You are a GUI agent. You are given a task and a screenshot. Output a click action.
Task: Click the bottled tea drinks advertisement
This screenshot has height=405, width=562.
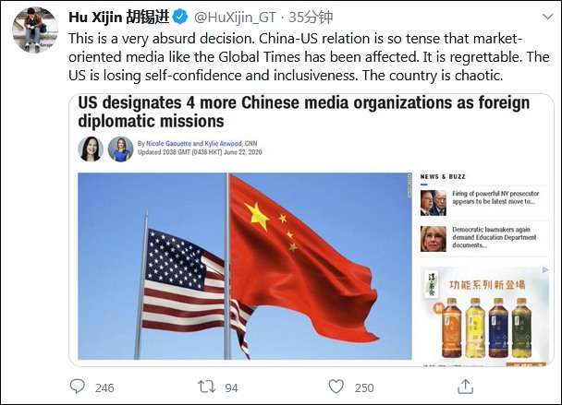coord(484,316)
